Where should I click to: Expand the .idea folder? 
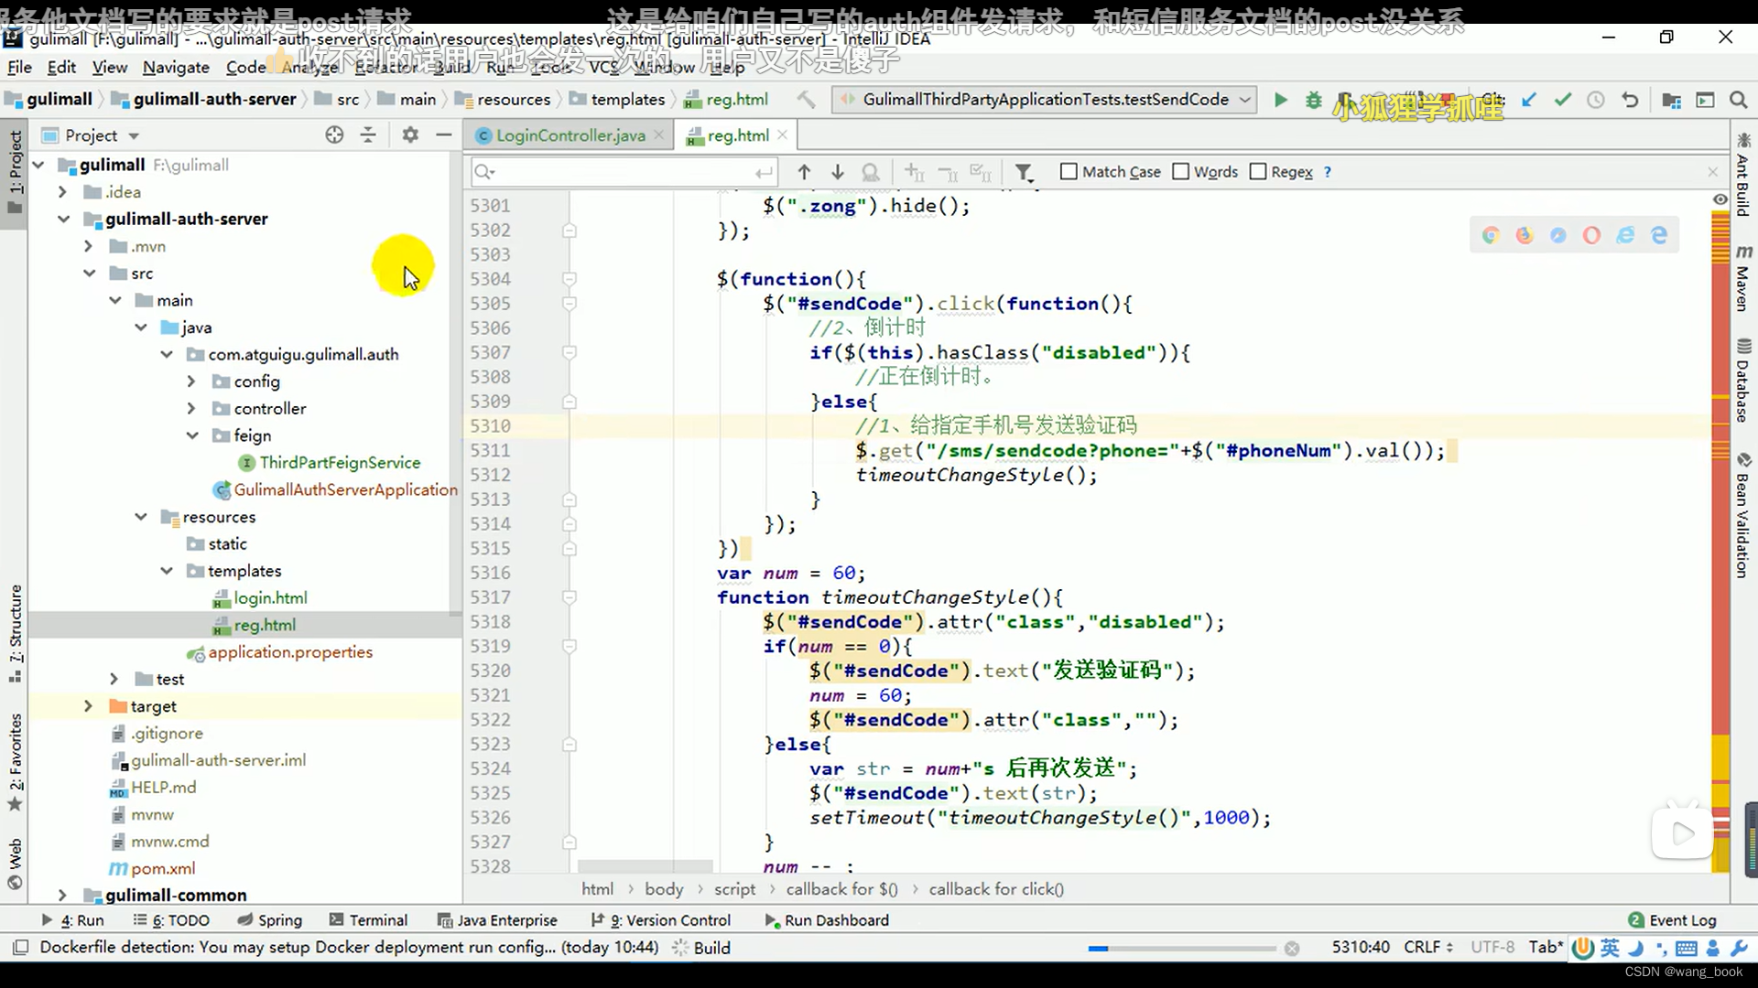pyautogui.click(x=62, y=192)
